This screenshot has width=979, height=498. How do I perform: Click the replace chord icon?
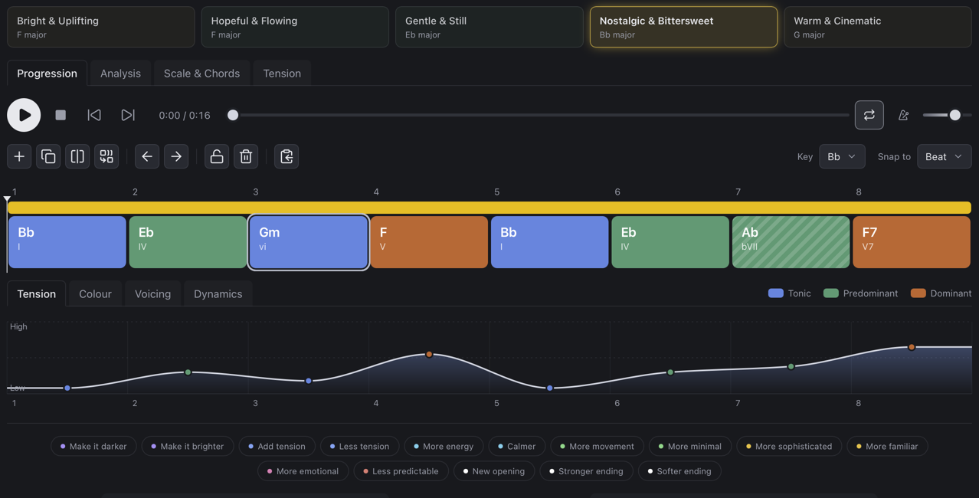click(106, 156)
